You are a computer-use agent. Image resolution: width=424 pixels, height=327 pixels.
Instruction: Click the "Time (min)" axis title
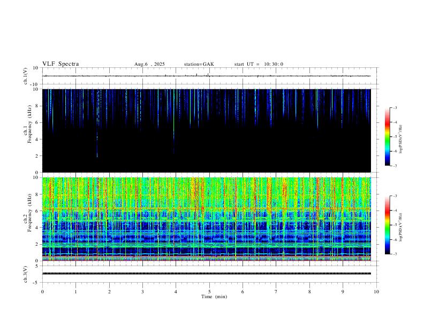point(214,297)
